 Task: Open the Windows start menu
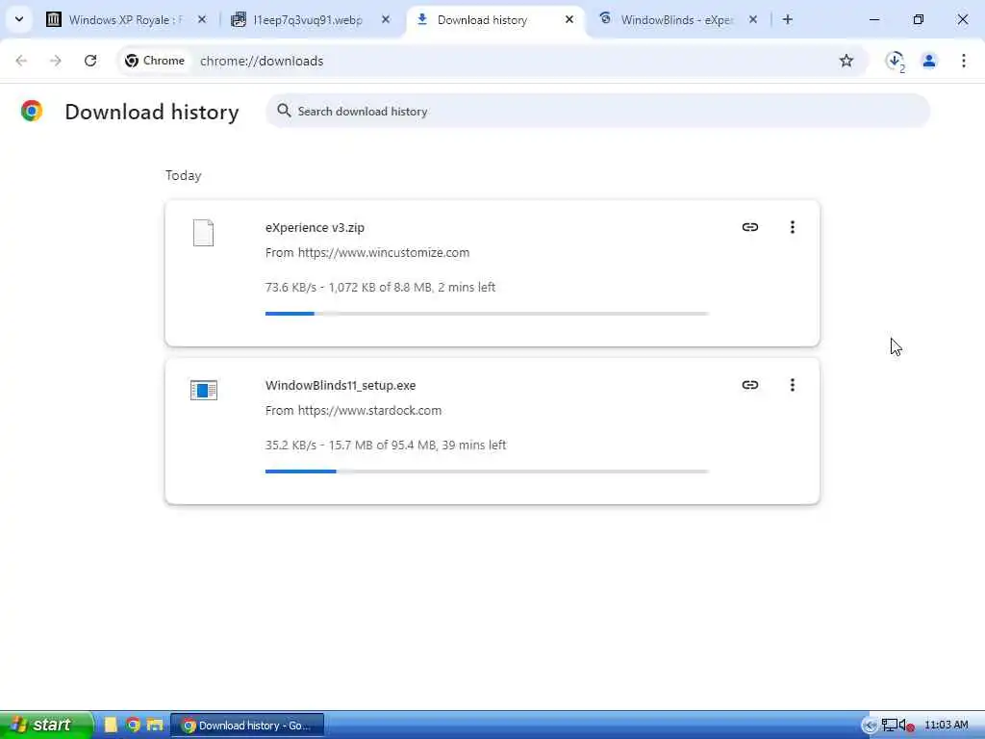tap(46, 726)
